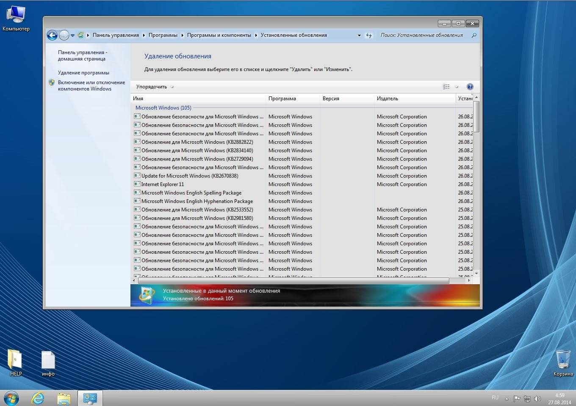This screenshot has width=576, height=406.
Task: Refresh the installed updates list
Action: 369,36
